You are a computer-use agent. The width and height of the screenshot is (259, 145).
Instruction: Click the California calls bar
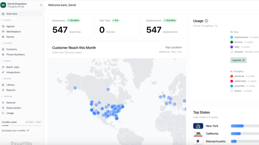coord(236,134)
